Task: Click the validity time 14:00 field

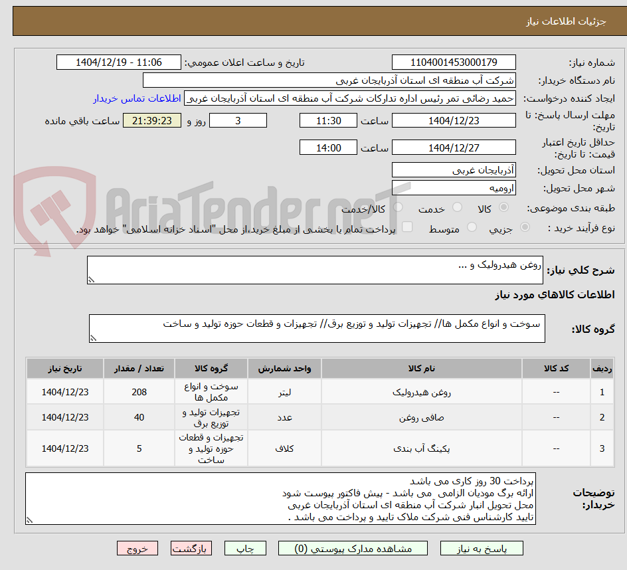Action: point(328,147)
